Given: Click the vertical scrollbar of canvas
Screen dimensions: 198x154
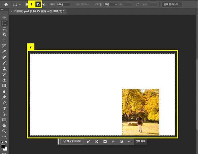Looking at the screenshot, I should (x=197, y=94).
